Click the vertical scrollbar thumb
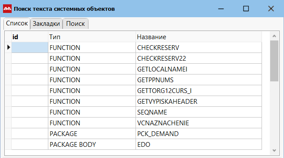The height and width of the screenshot is (158, 284). [x=274, y=61]
